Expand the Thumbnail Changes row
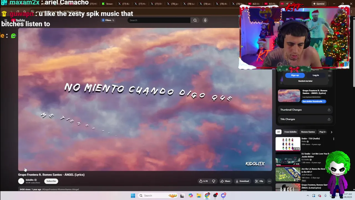Viewport: 355px width, 200px height. (305, 110)
